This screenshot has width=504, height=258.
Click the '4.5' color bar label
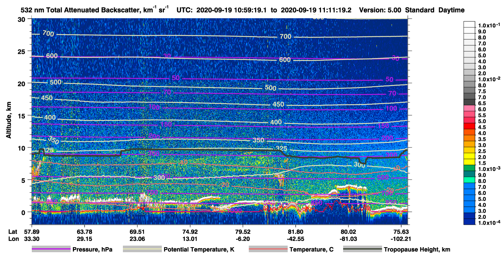tap(482, 127)
